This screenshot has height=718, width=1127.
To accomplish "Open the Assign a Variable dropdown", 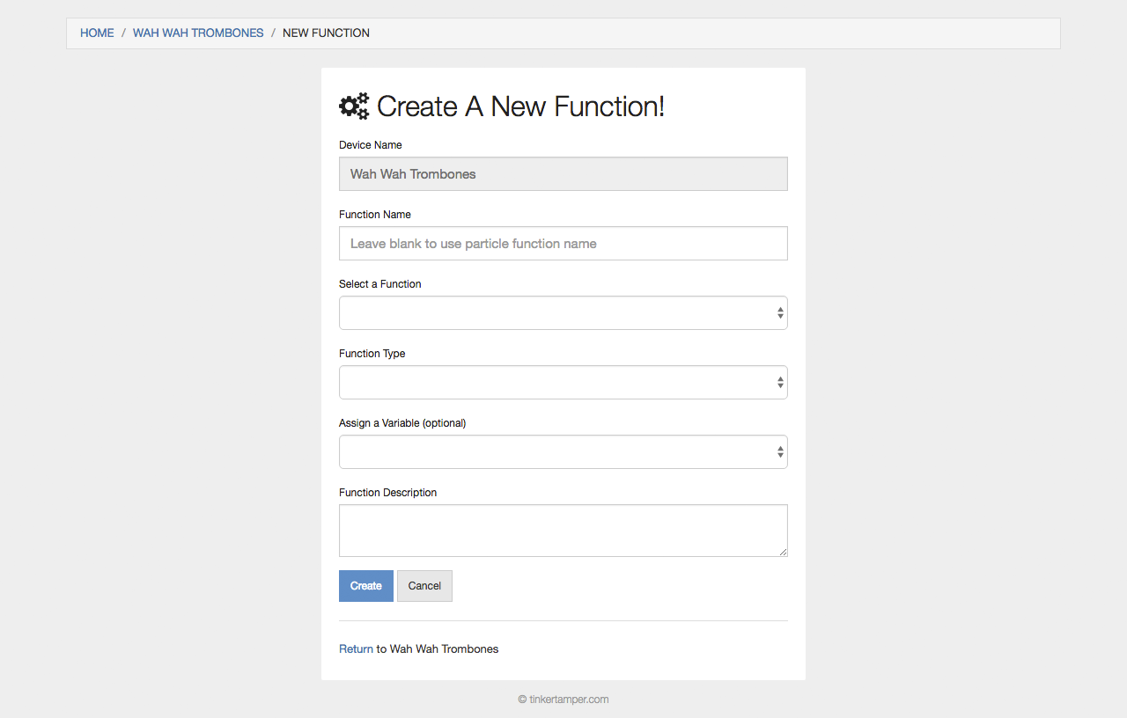I will [x=563, y=452].
